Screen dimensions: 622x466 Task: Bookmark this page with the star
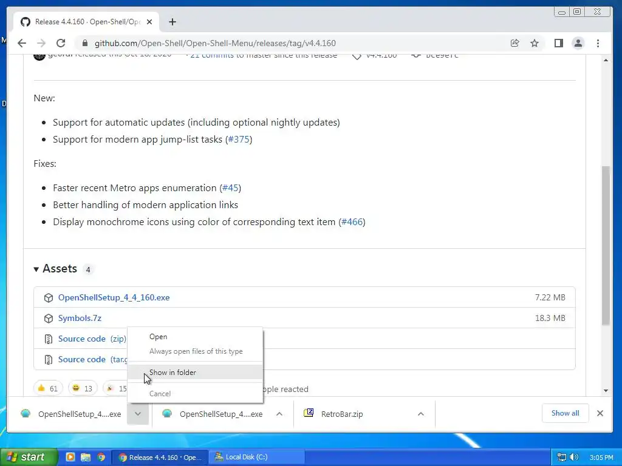click(535, 43)
